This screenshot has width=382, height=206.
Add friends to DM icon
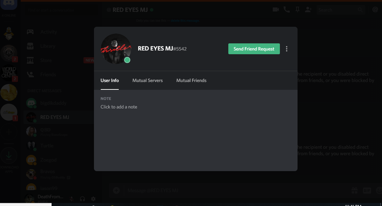308,10
